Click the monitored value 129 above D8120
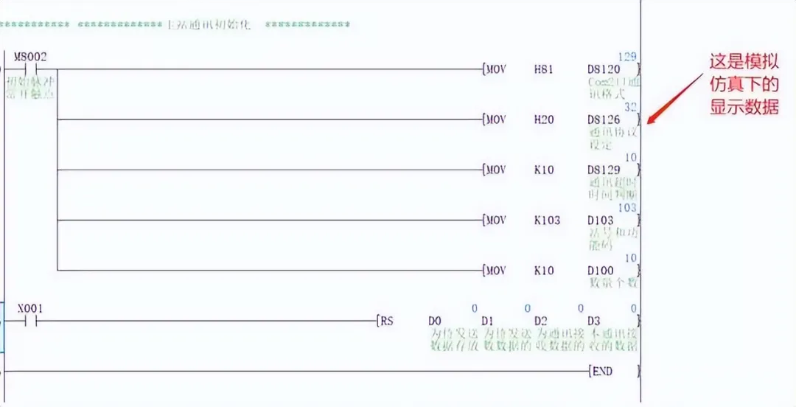 click(627, 56)
